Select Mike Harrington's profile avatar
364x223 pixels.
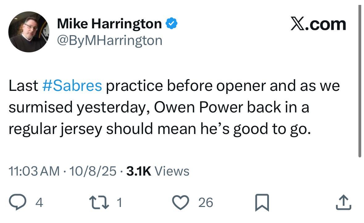pyautogui.click(x=29, y=31)
